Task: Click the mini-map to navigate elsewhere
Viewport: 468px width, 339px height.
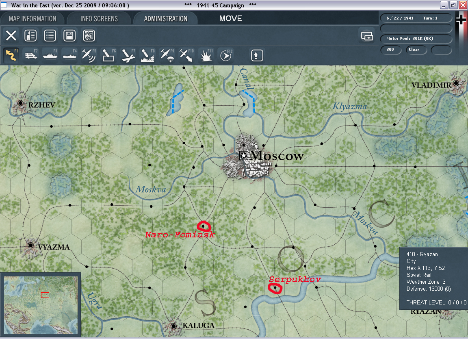Action: [41, 305]
